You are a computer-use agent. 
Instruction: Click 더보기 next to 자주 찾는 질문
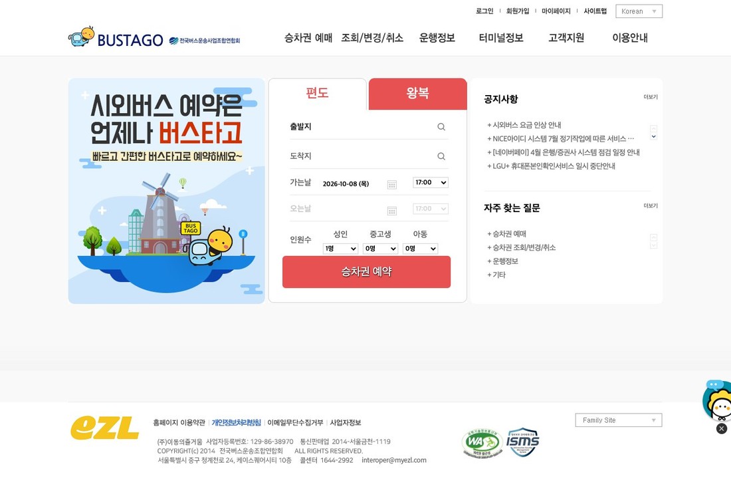tap(651, 205)
